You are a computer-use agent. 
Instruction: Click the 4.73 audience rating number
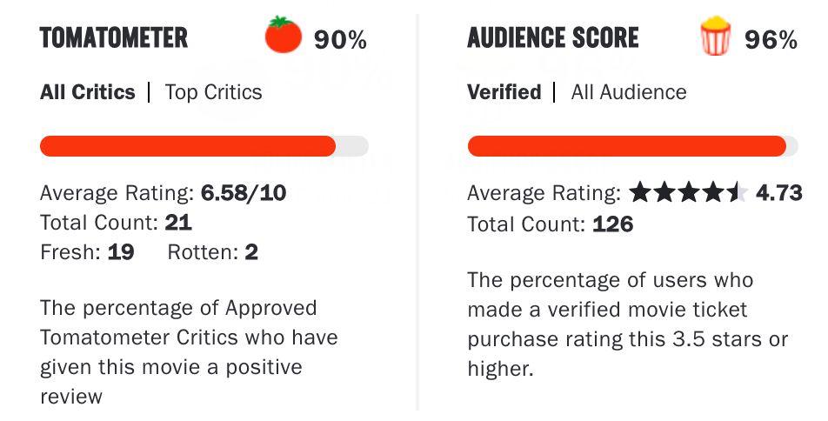pos(779,193)
